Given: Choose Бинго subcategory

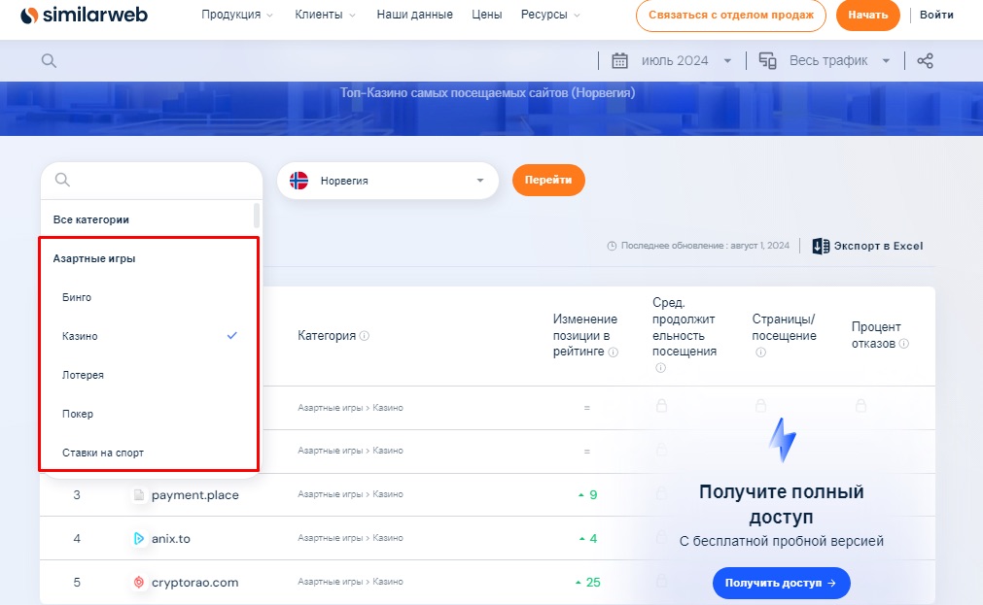Looking at the screenshot, I should click(77, 297).
